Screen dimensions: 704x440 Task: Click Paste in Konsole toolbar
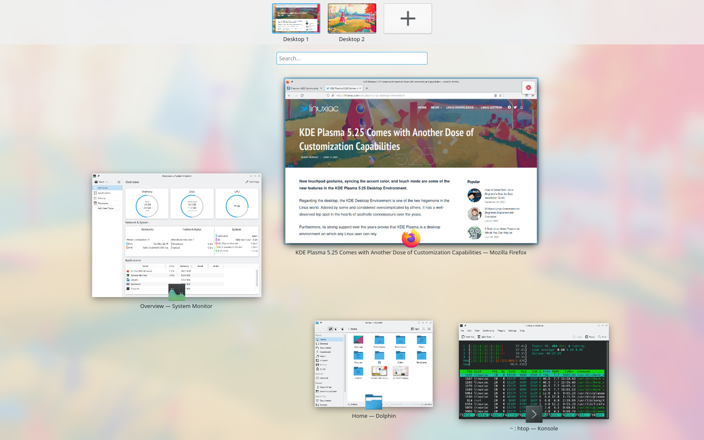[x=590, y=337]
